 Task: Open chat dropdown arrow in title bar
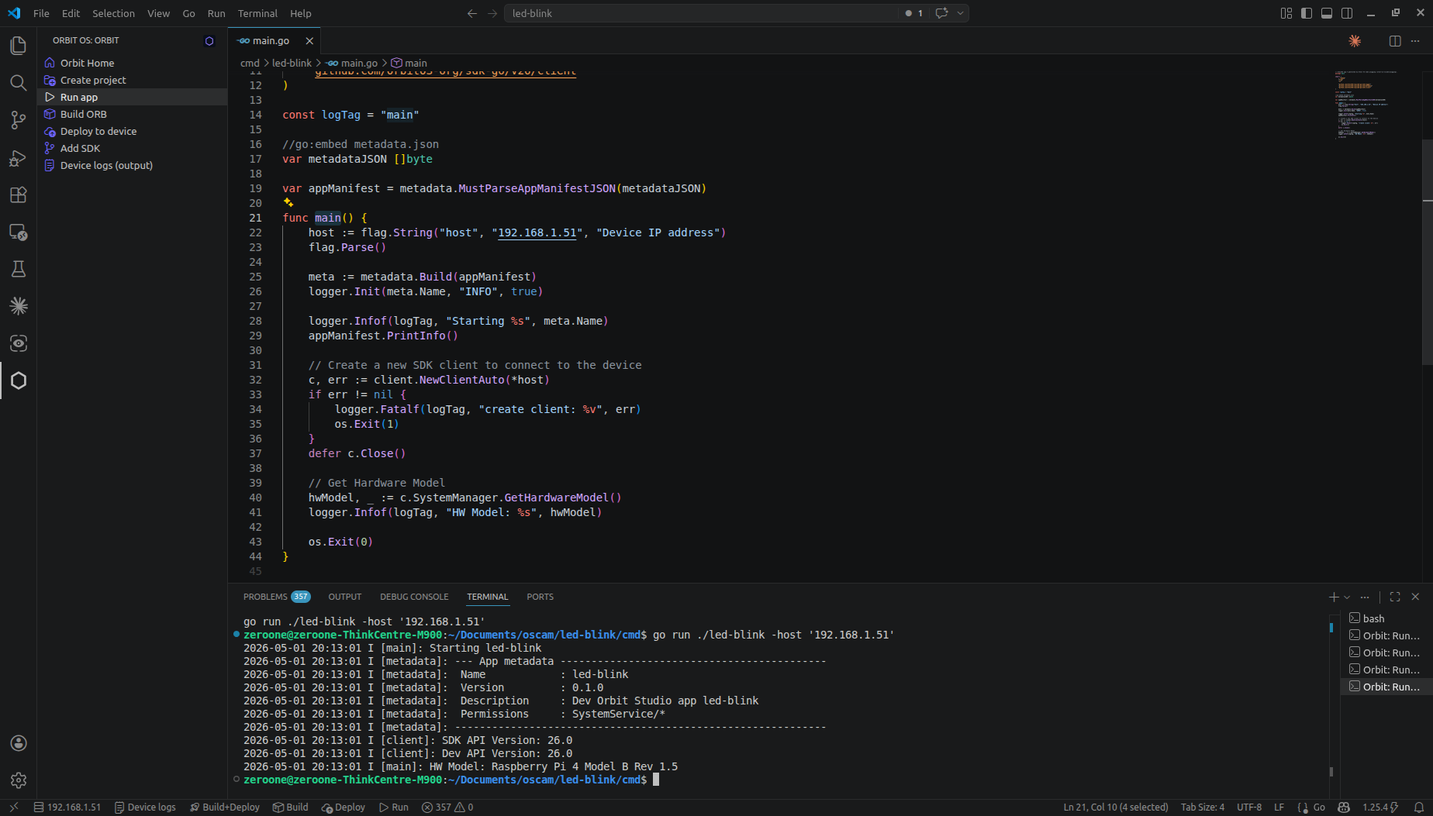tap(960, 13)
